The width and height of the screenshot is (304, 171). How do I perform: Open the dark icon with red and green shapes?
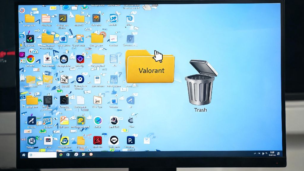pyautogui.click(x=30, y=39)
